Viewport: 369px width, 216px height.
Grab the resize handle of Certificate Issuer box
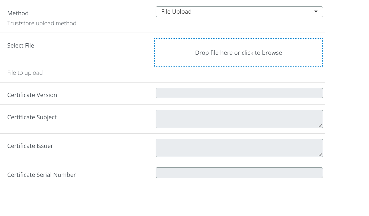320,155
